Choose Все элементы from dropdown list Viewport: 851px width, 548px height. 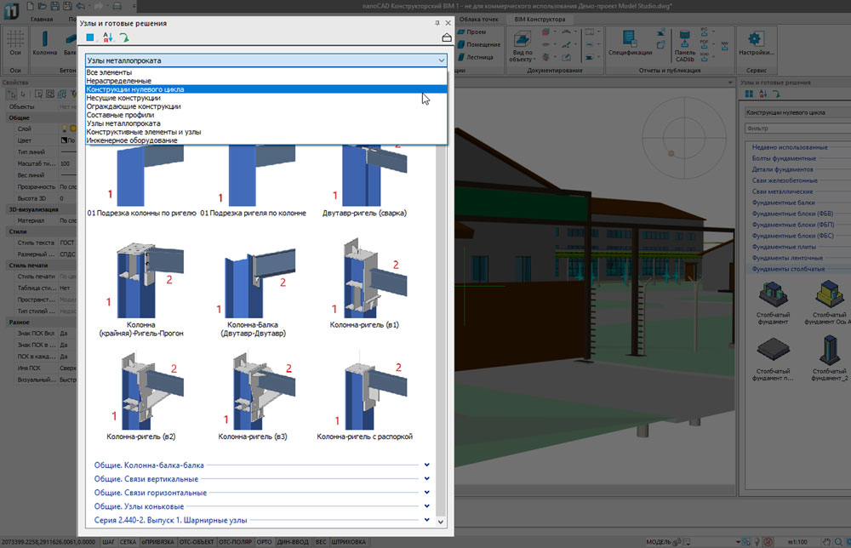[x=266, y=72]
